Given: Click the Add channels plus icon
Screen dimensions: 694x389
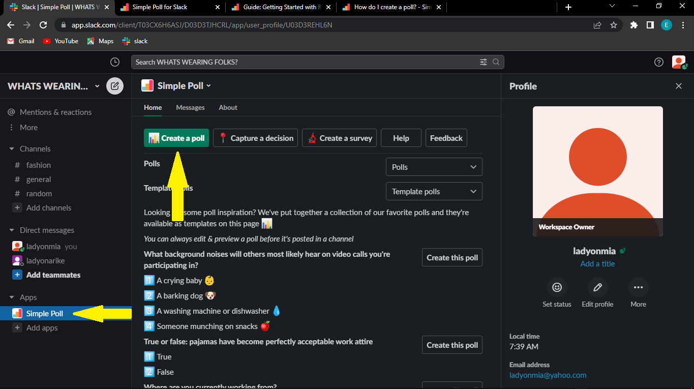Looking at the screenshot, I should click(17, 208).
